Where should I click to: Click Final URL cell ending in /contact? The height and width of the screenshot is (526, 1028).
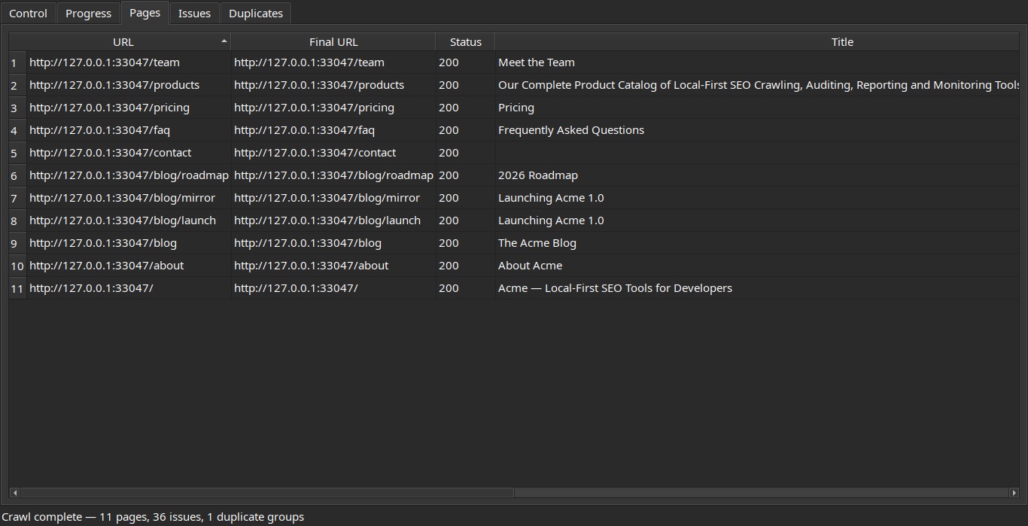333,153
